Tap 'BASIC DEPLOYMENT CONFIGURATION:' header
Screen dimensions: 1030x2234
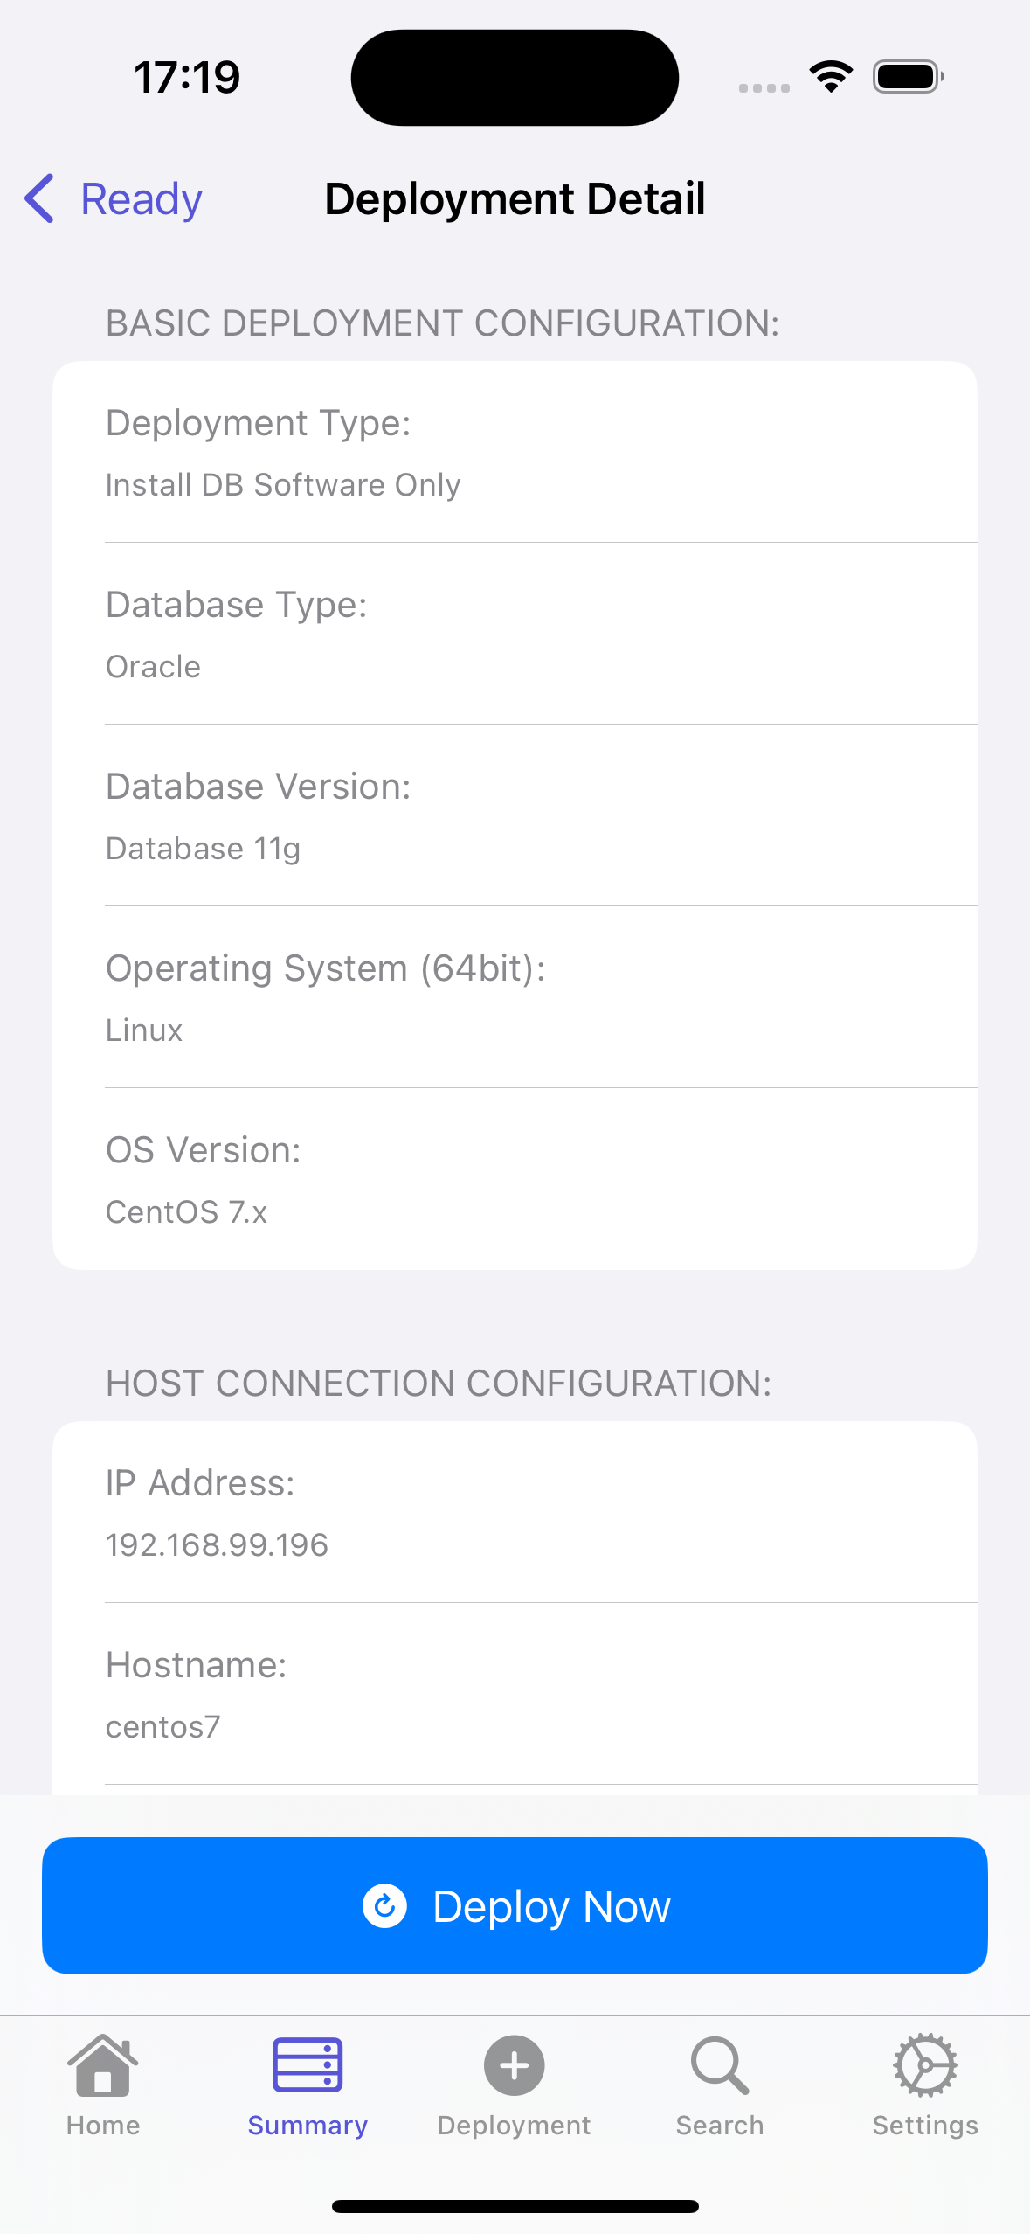click(443, 323)
